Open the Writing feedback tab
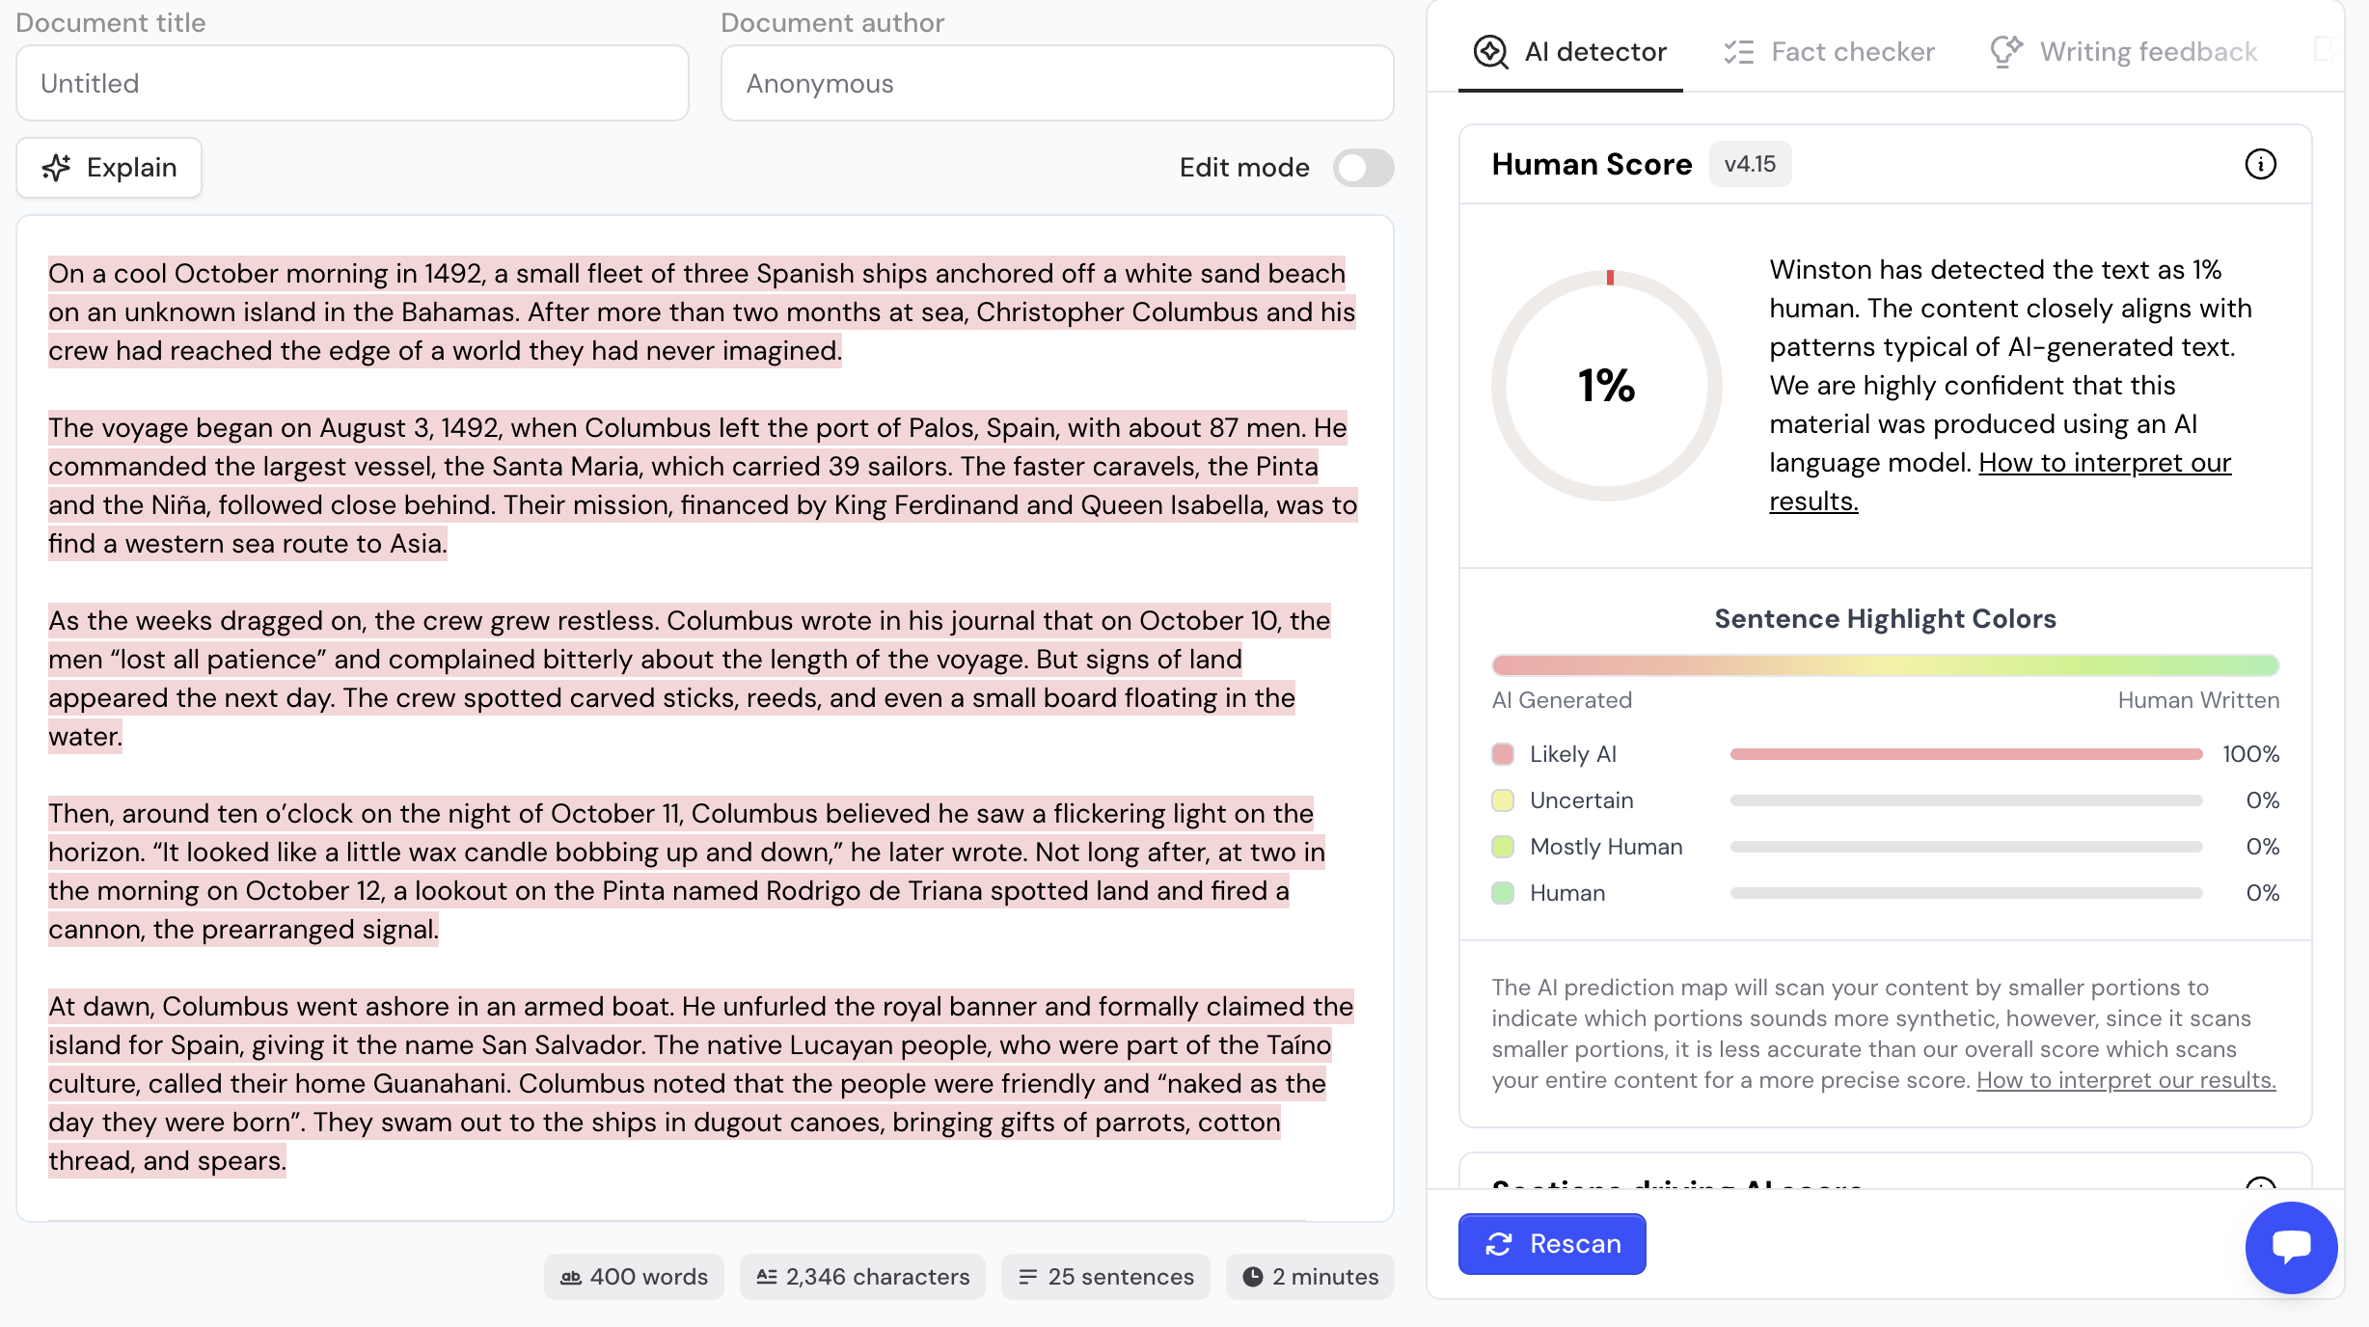The image size is (2369, 1327). 2147,52
